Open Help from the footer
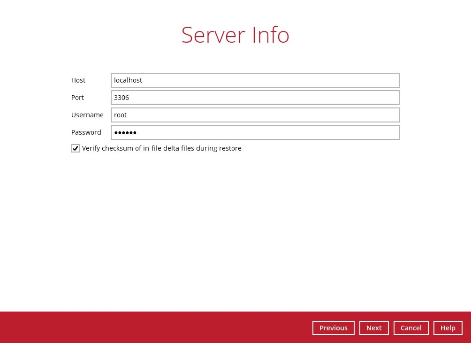This screenshot has height=343, width=471. coord(448,328)
